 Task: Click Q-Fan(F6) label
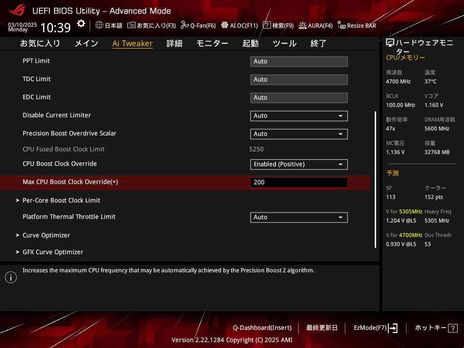click(x=203, y=25)
